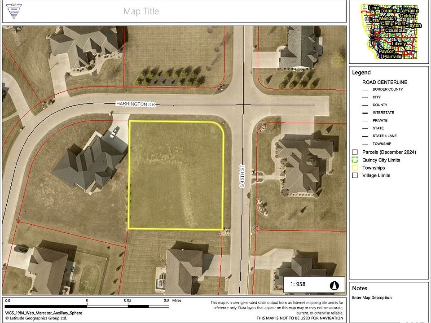Click the Enter Map Description field
Image resolution: width=431 pixels, height=323 pixels.
pos(372,298)
